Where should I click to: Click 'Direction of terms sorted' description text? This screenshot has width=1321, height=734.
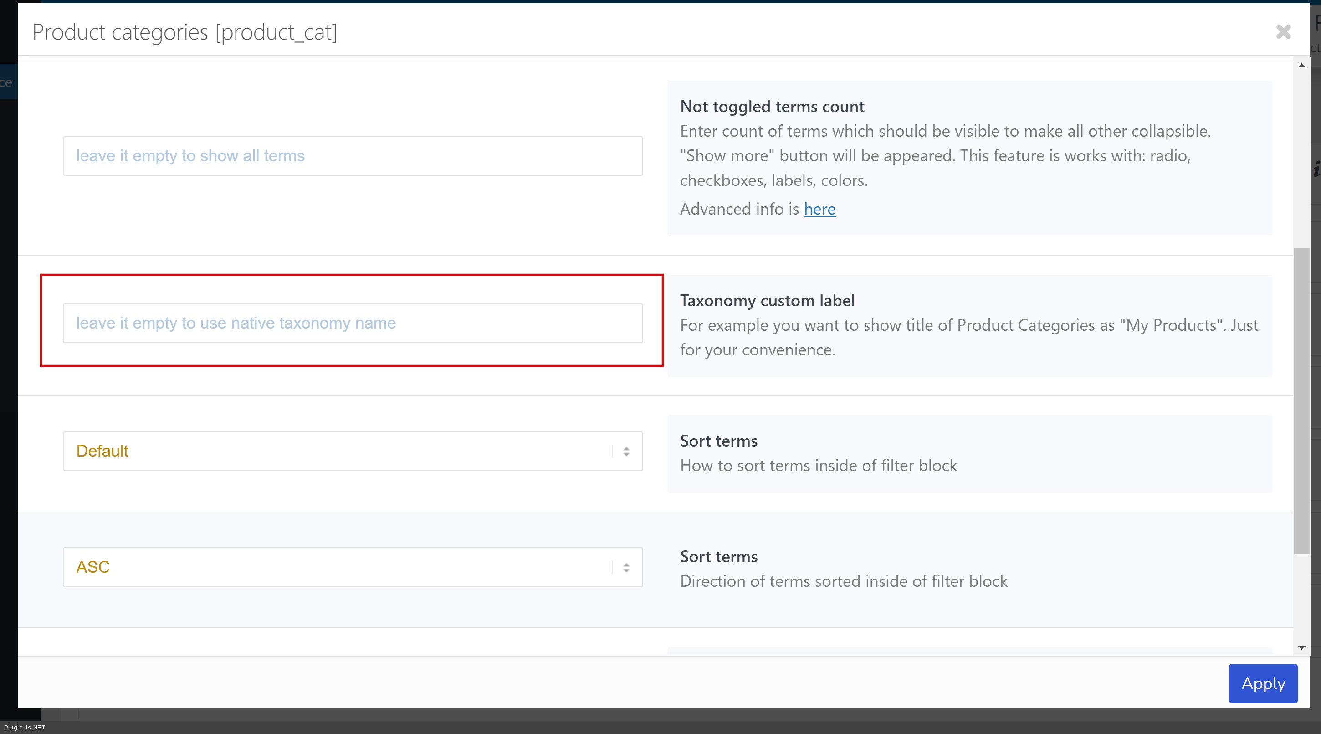click(x=844, y=582)
